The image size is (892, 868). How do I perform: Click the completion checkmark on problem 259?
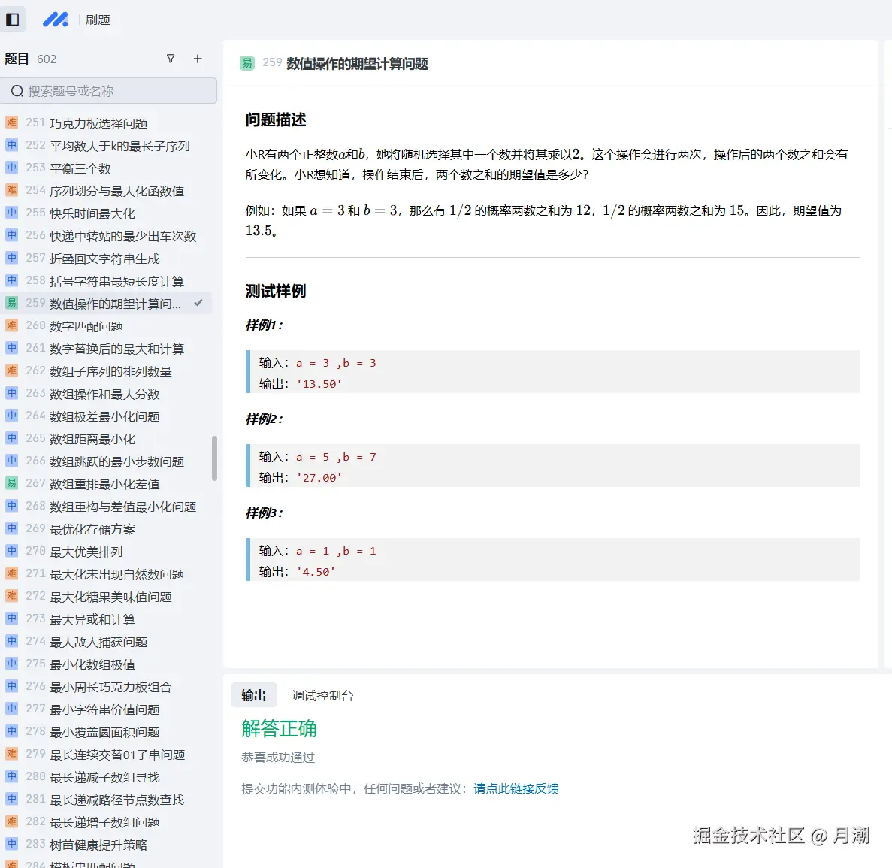coord(198,303)
